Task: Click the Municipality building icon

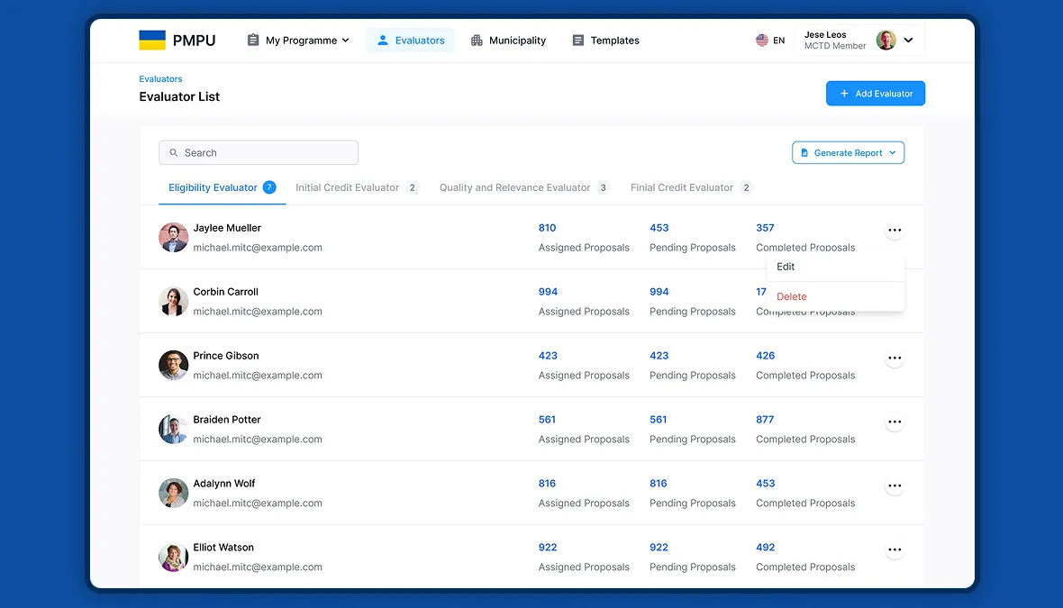Action: (x=477, y=40)
